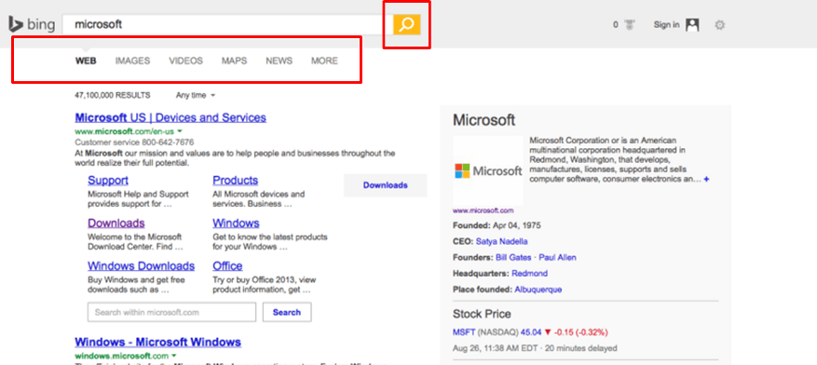The width and height of the screenshot is (817, 365).
Task: Click the Satya Nadella link
Action: (x=502, y=241)
